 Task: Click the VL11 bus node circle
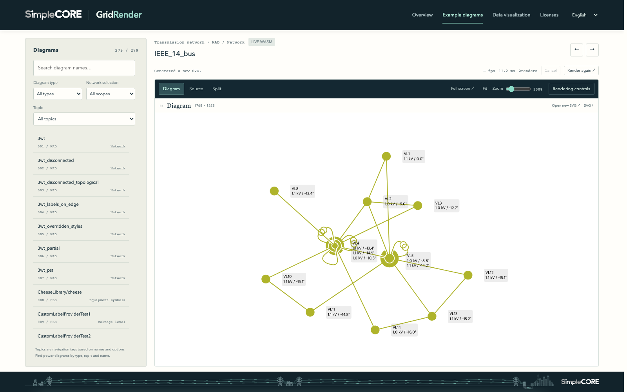[310, 312]
